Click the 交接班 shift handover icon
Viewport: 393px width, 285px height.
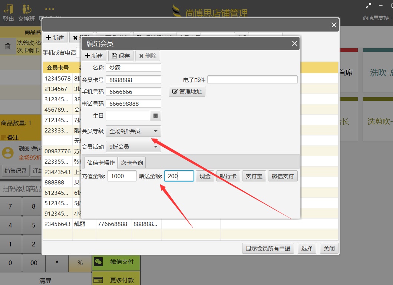point(26,10)
